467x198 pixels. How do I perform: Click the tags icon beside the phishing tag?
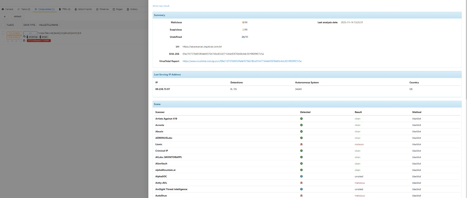coord(25,37)
